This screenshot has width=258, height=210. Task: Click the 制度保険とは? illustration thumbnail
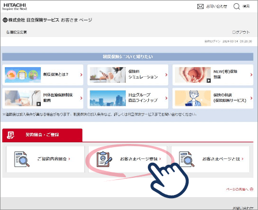(23, 75)
